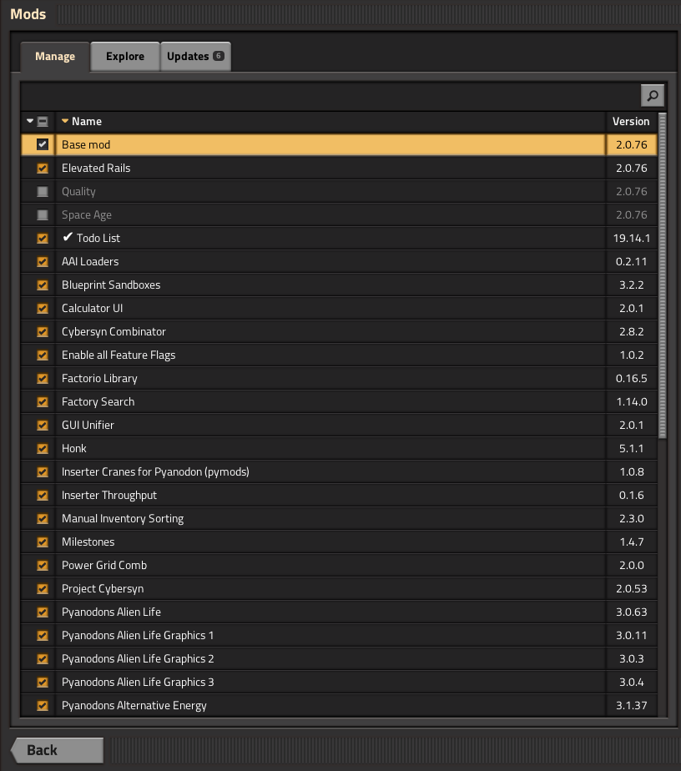Disable the Project Cybersyn checkbox

tap(43, 588)
